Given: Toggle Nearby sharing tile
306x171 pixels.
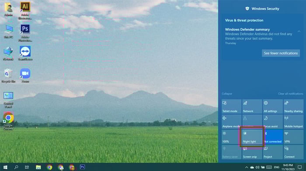Looking at the screenshot, I should click(293, 106).
